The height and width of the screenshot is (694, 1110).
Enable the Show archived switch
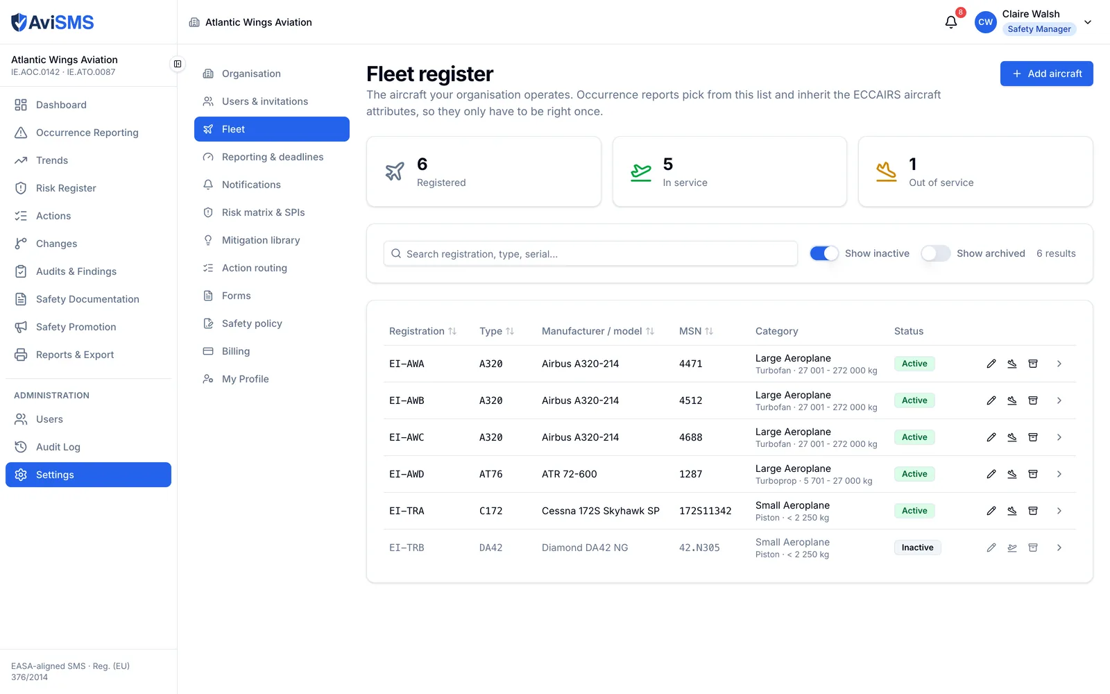[x=936, y=253]
